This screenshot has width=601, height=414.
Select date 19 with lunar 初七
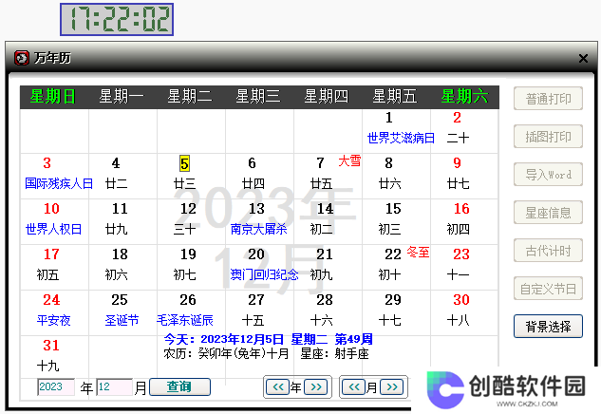[x=191, y=265]
